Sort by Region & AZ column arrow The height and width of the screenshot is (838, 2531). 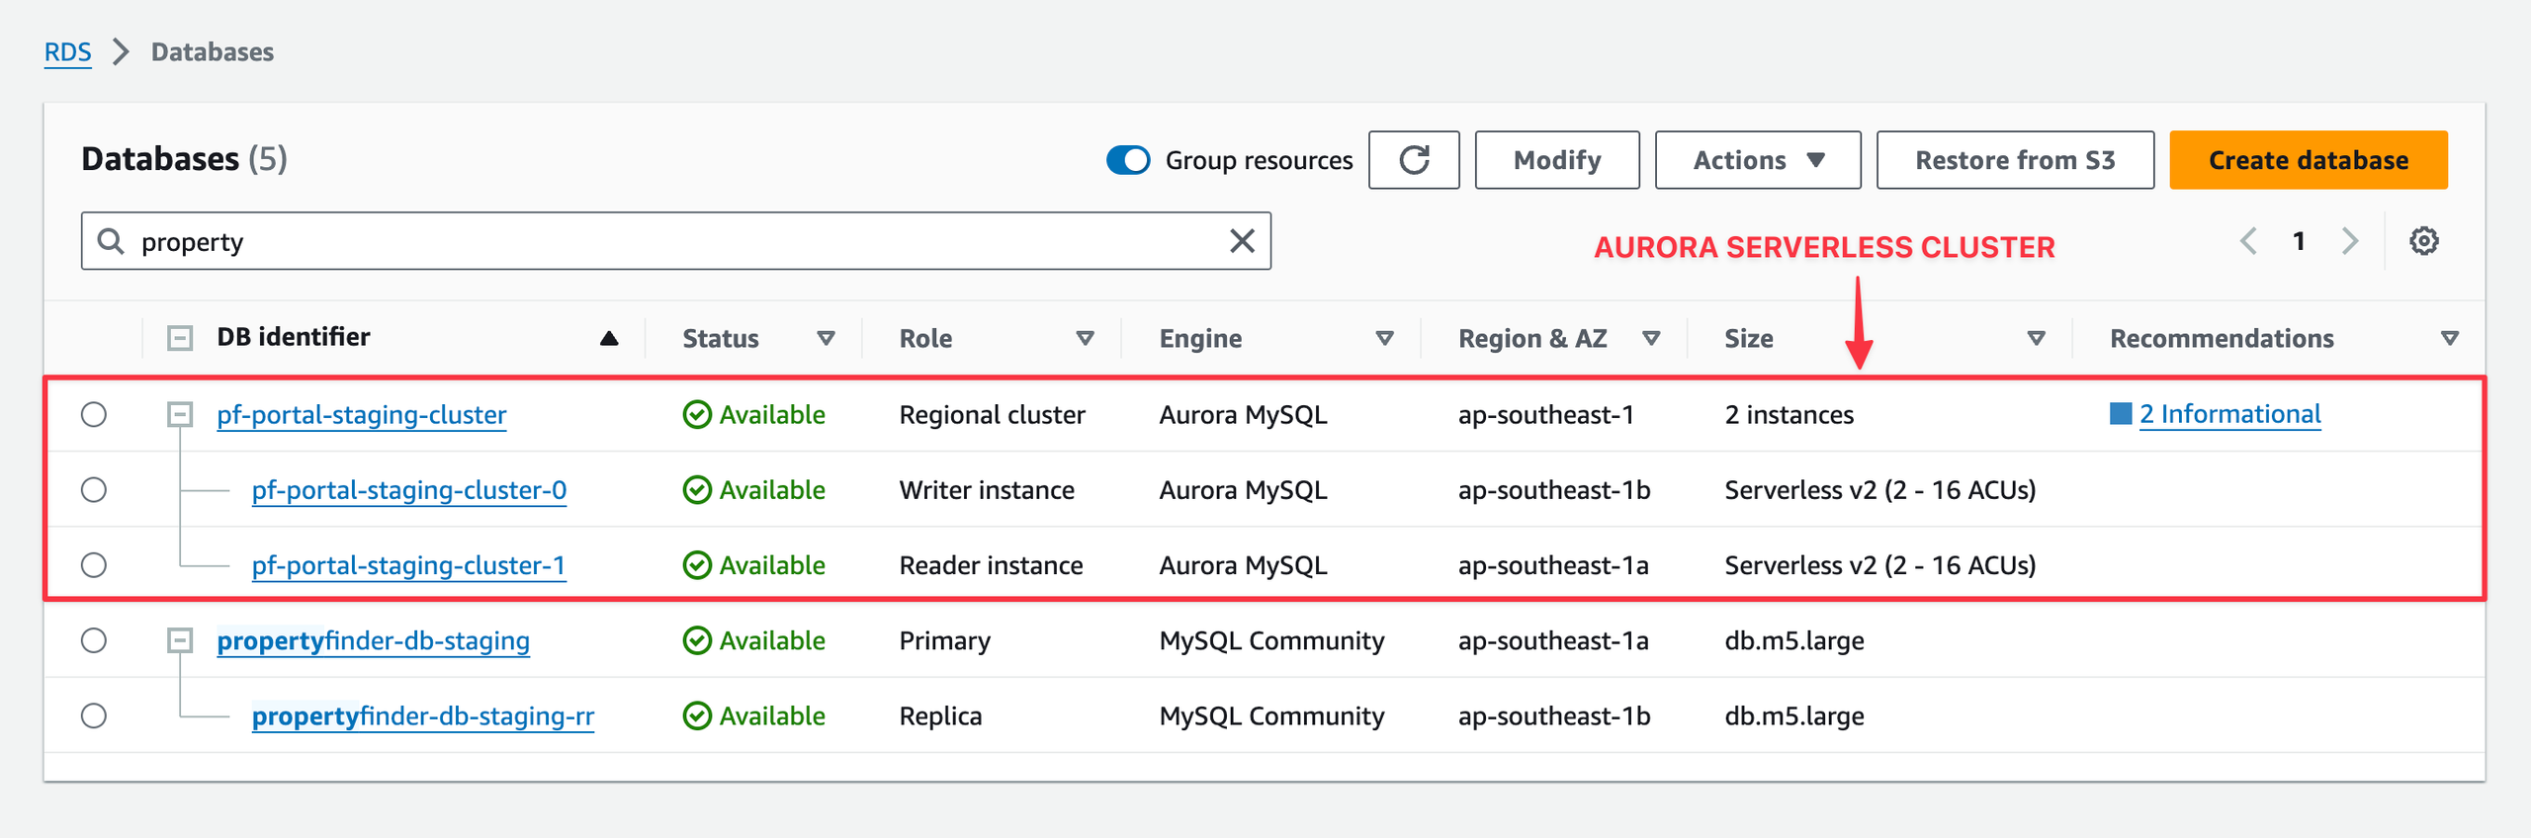pos(1650,339)
